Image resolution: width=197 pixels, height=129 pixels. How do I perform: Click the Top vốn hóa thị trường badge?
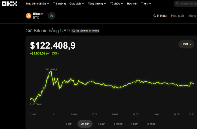click(x=86, y=31)
